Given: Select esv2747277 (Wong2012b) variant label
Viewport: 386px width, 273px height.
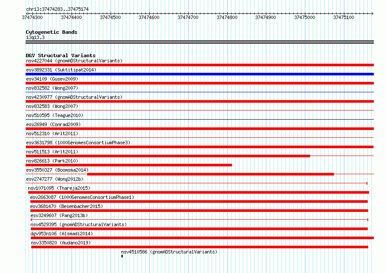Looking at the screenshot, I should pos(55,179).
